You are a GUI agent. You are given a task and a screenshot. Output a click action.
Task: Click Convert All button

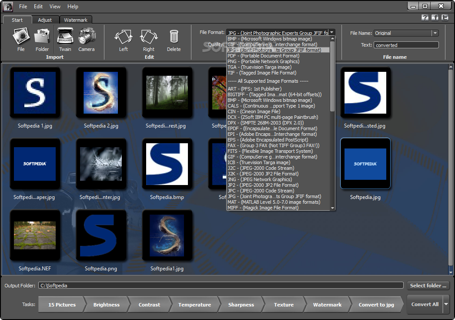pos(425,304)
